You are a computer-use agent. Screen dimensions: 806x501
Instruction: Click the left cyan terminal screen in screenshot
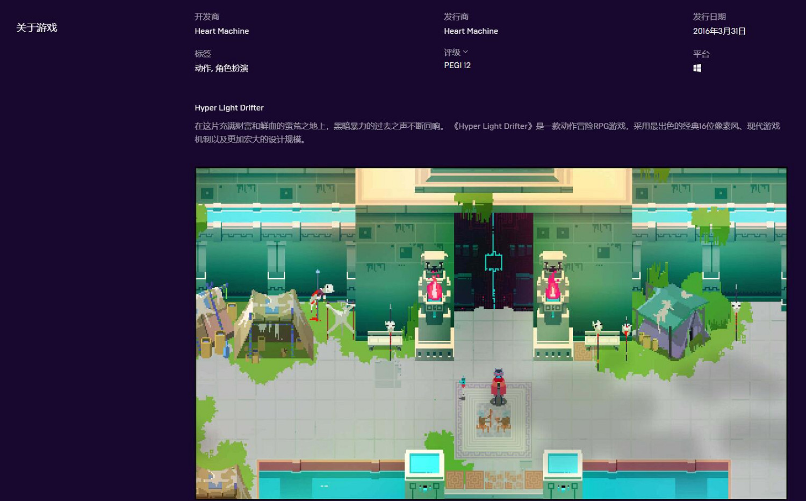point(424,463)
